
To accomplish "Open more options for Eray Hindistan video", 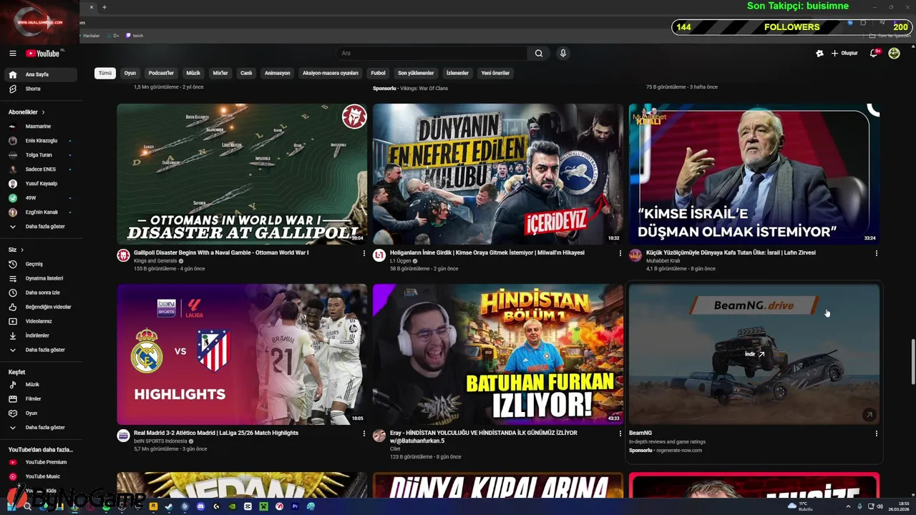I will coord(620,433).
